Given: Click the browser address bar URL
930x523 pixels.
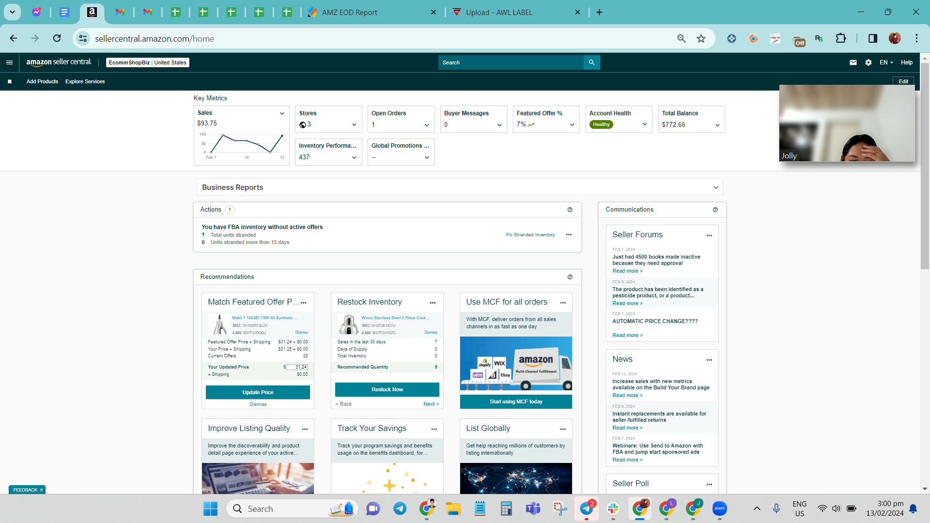Looking at the screenshot, I should 154,39.
